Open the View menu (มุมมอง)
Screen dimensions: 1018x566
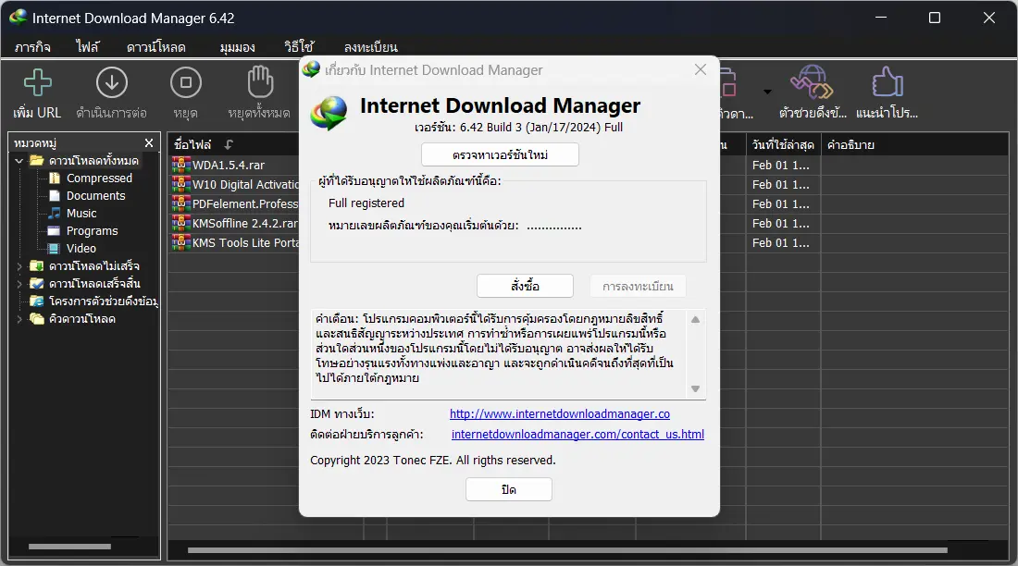(237, 47)
